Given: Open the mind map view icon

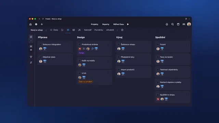Looking at the screenshot, I should click(x=79, y=30).
